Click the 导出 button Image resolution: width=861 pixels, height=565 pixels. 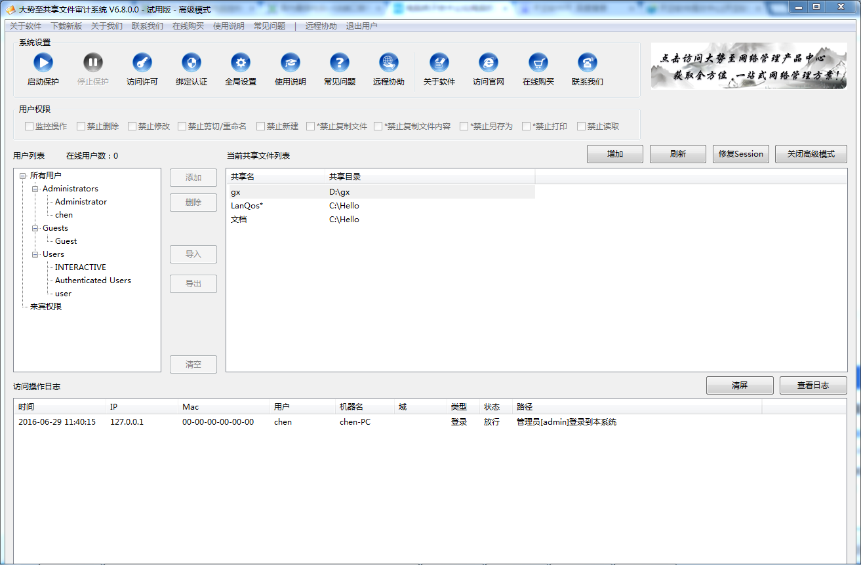(x=193, y=284)
